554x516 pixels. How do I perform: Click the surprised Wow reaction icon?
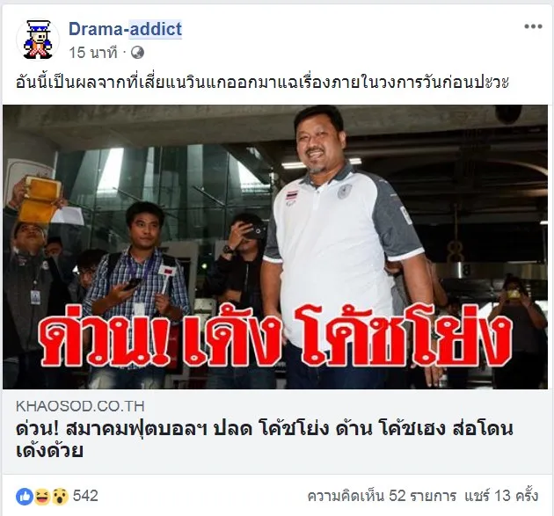click(x=60, y=497)
